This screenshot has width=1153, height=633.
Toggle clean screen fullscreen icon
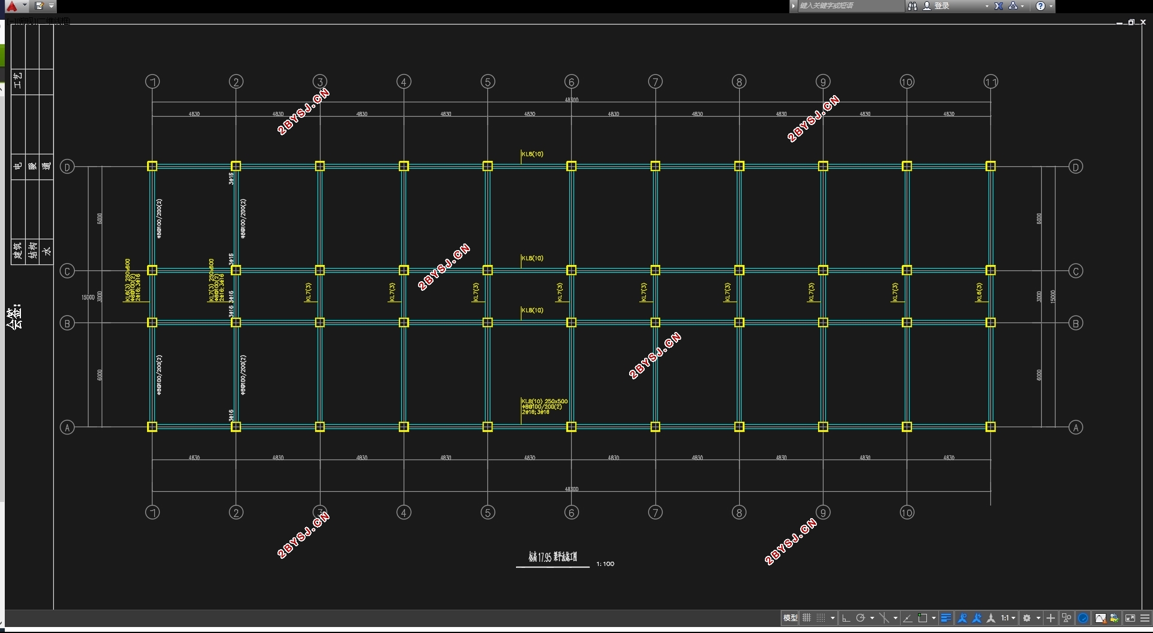[x=1130, y=618]
